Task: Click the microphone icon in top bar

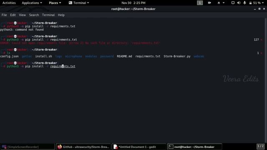Action: click(x=245, y=3)
